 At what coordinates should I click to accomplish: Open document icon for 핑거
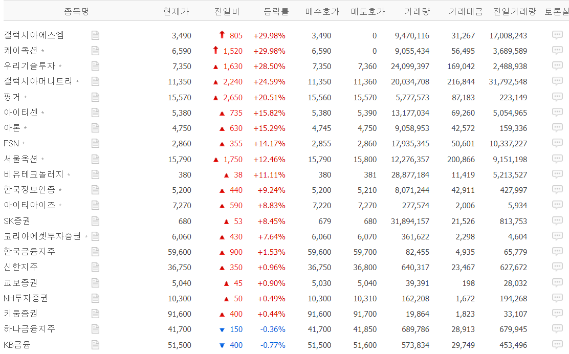coord(96,97)
